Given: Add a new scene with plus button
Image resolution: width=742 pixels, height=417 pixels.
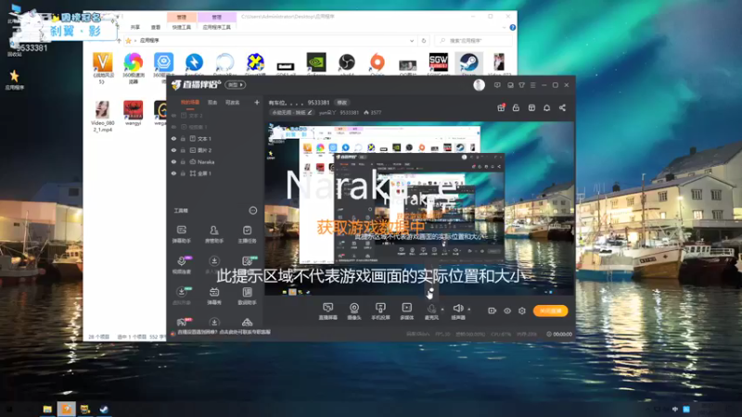Looking at the screenshot, I should tap(257, 102).
